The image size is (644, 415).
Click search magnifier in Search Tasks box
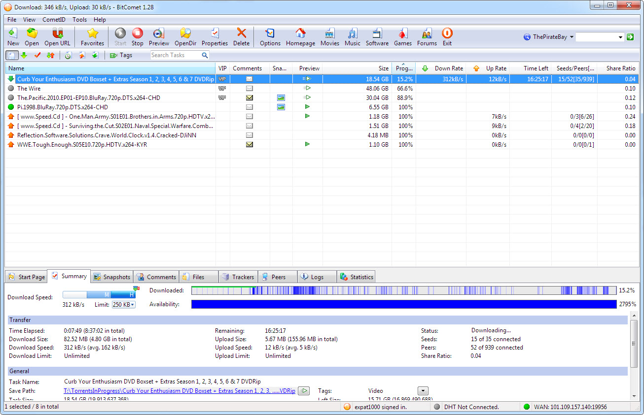point(205,55)
